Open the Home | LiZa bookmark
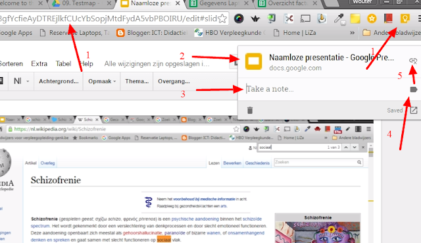The width and height of the screenshot is (421, 243). 295,33
